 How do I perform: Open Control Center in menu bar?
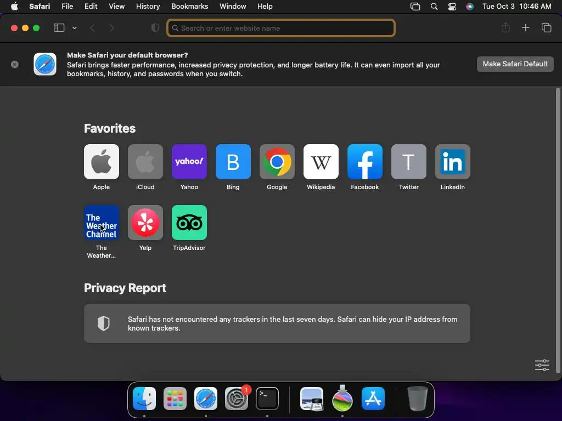tap(452, 7)
